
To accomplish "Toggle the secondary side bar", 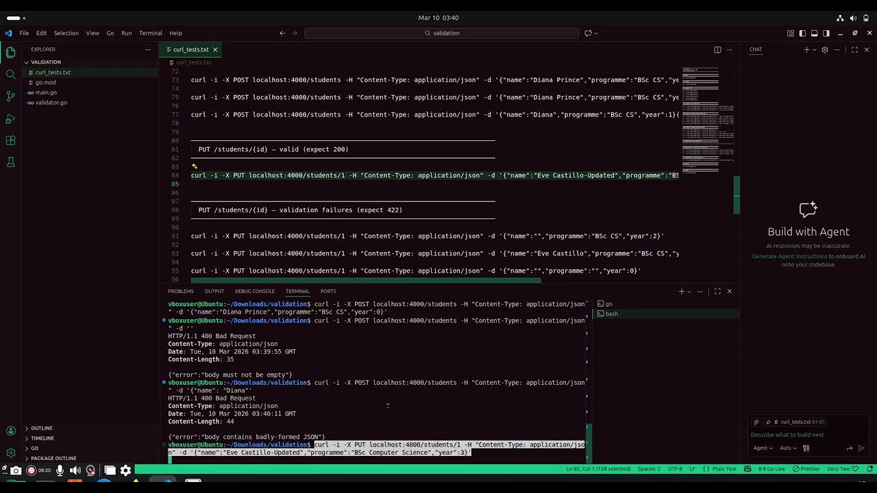I will click(x=826, y=33).
